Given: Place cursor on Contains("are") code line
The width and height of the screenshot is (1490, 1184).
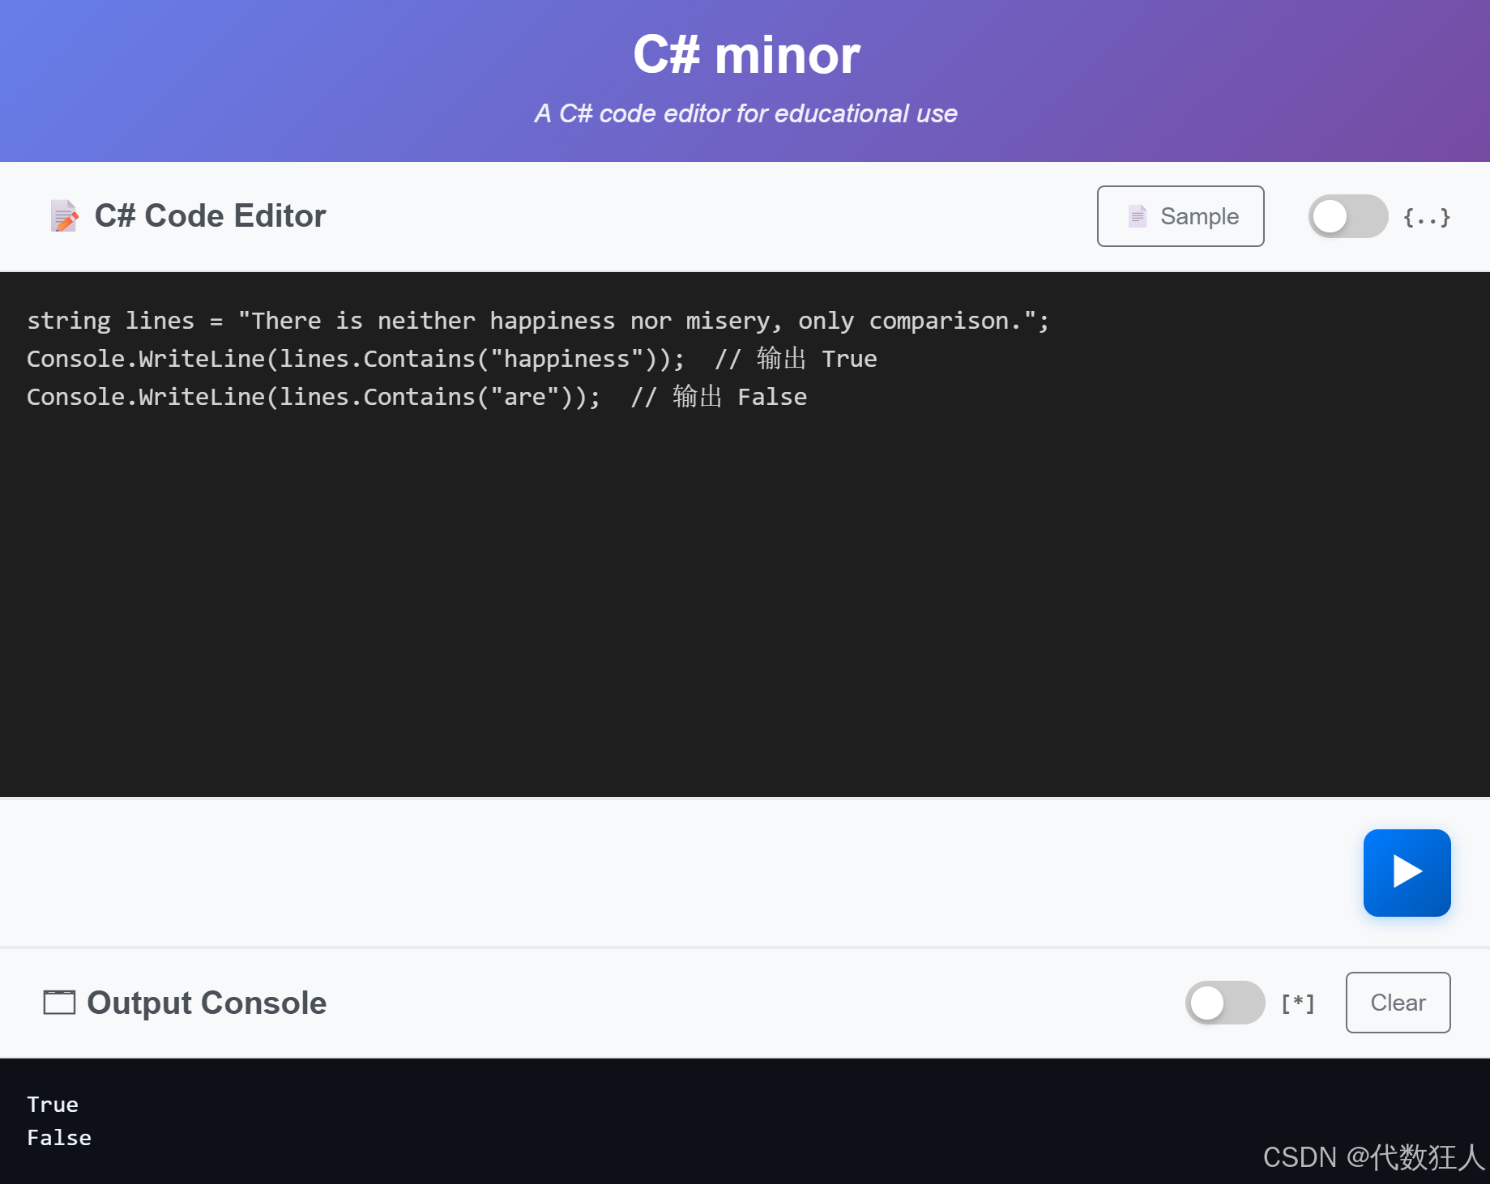Looking at the screenshot, I should point(417,397).
